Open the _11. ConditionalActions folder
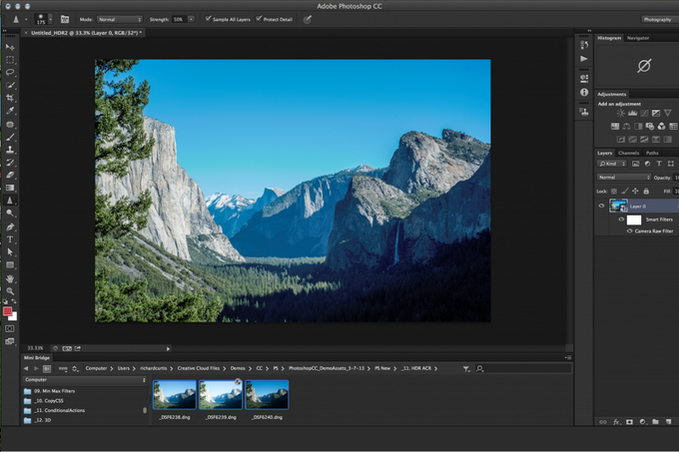This screenshot has height=452, width=679. pos(55,410)
